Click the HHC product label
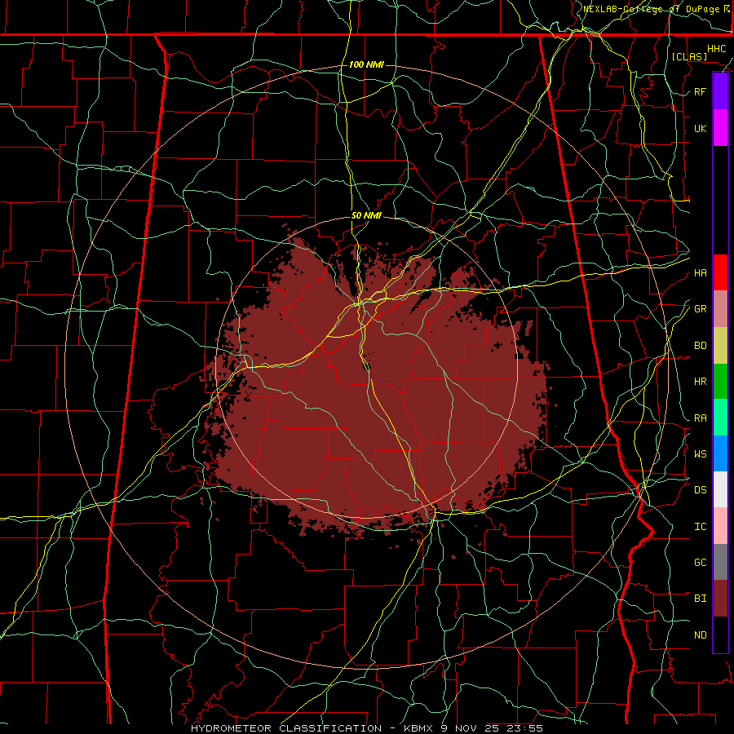Viewport: 734px width, 734px height. [x=716, y=49]
